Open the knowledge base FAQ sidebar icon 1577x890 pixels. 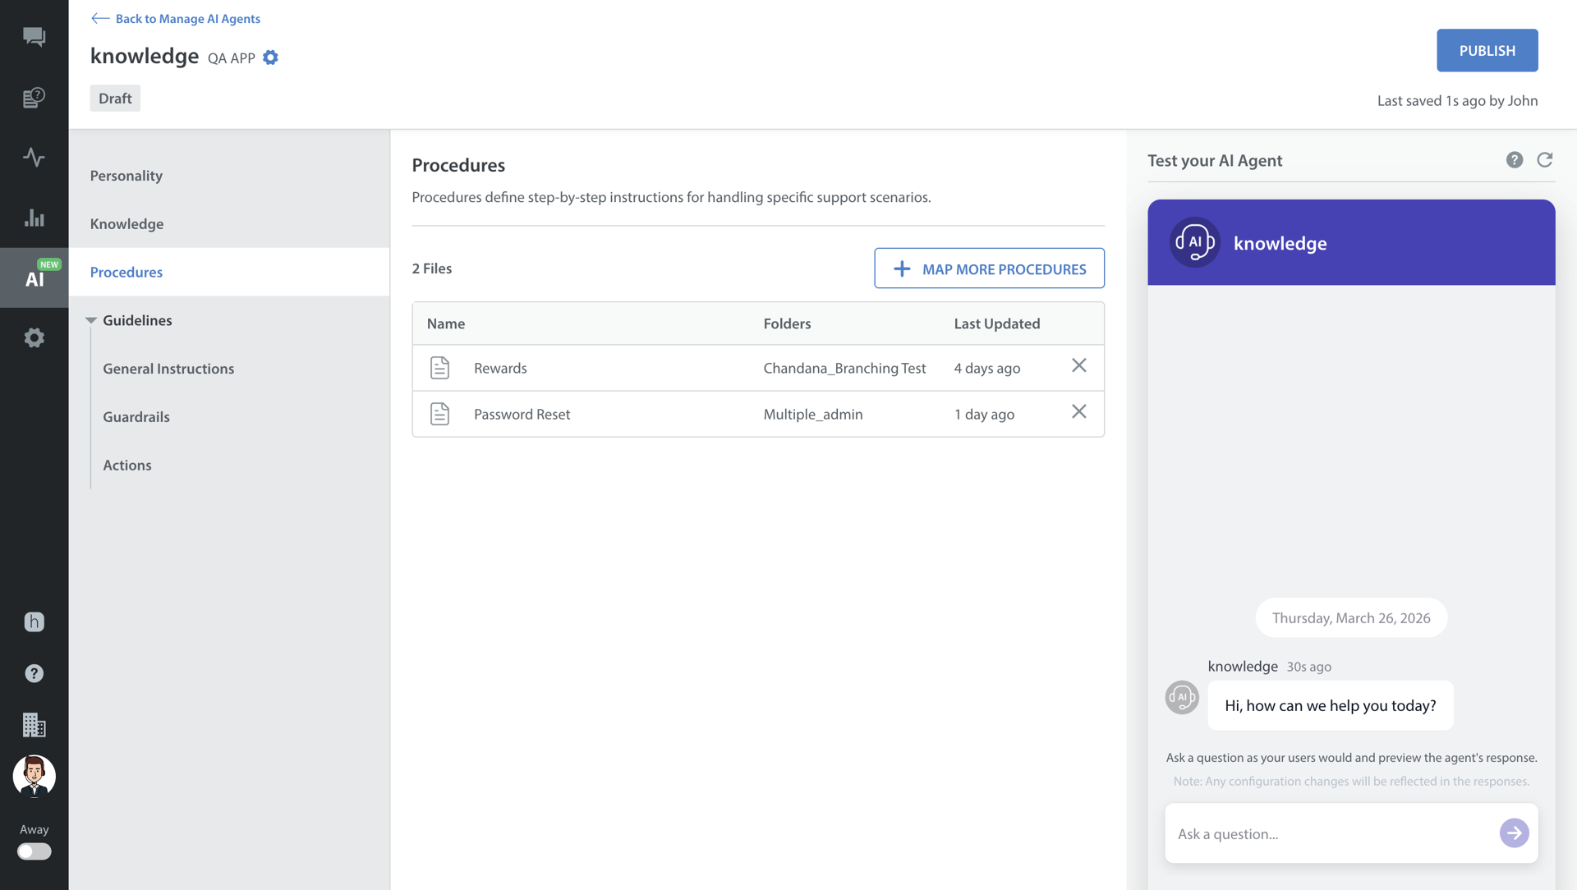tap(34, 98)
